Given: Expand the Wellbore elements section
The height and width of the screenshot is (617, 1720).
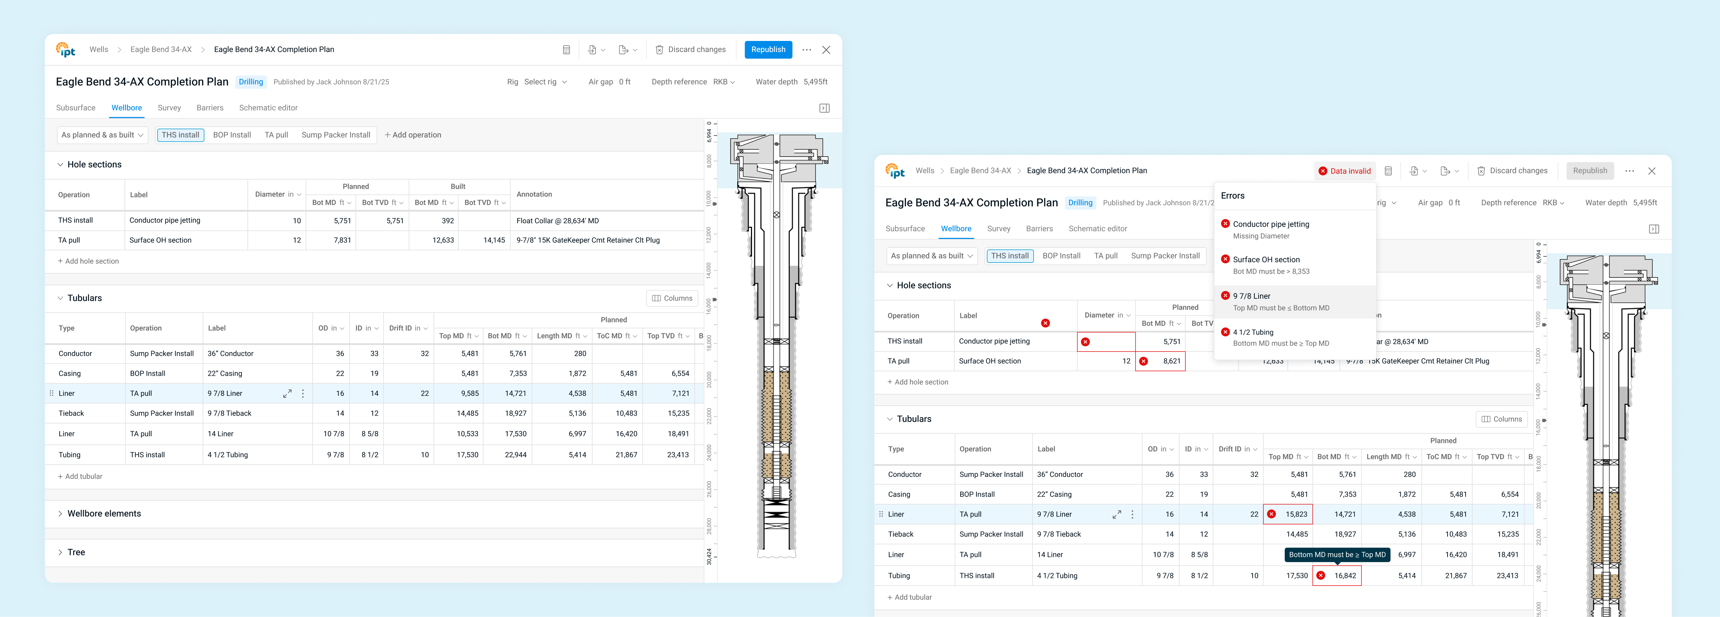Looking at the screenshot, I should click(x=60, y=514).
